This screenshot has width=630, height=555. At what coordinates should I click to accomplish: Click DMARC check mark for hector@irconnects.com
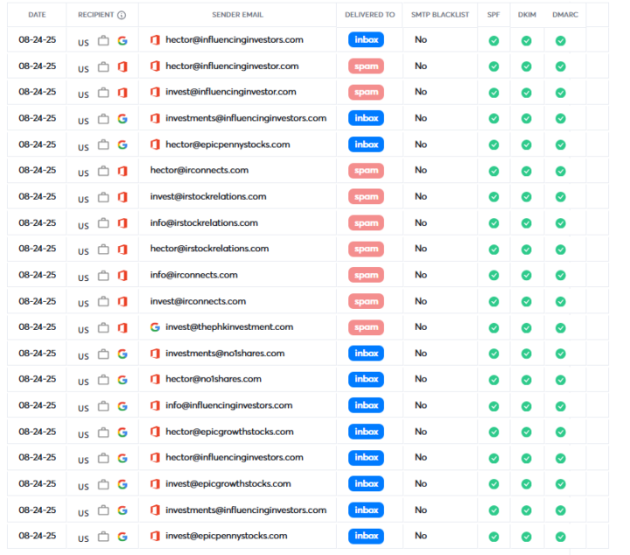pyautogui.click(x=561, y=172)
